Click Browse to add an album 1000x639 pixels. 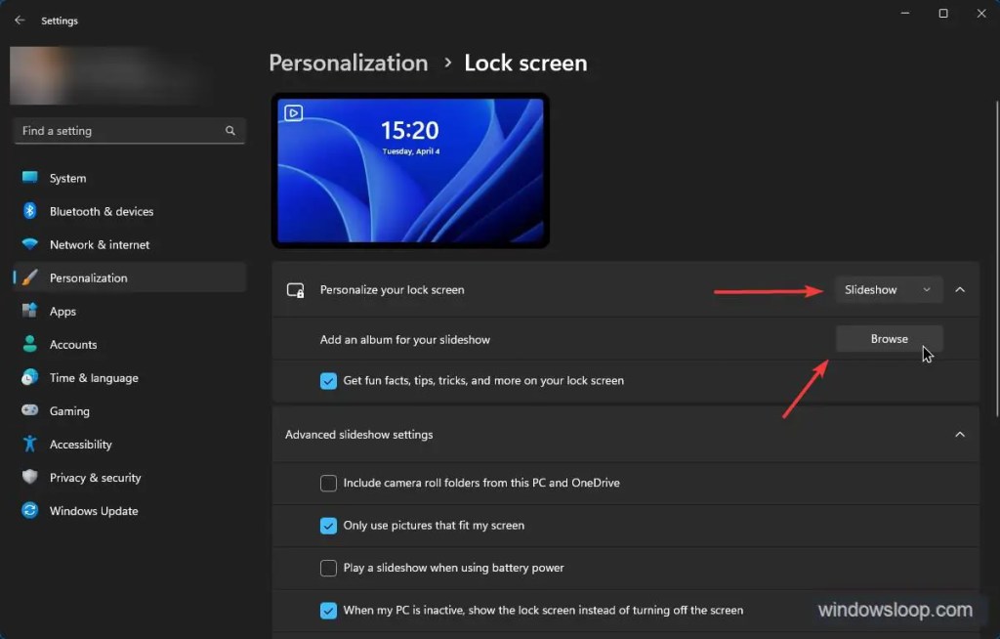point(889,339)
